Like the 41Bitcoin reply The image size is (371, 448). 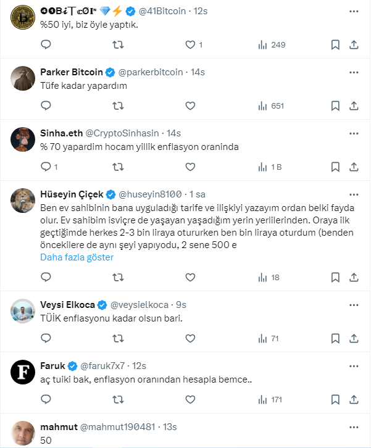point(190,44)
